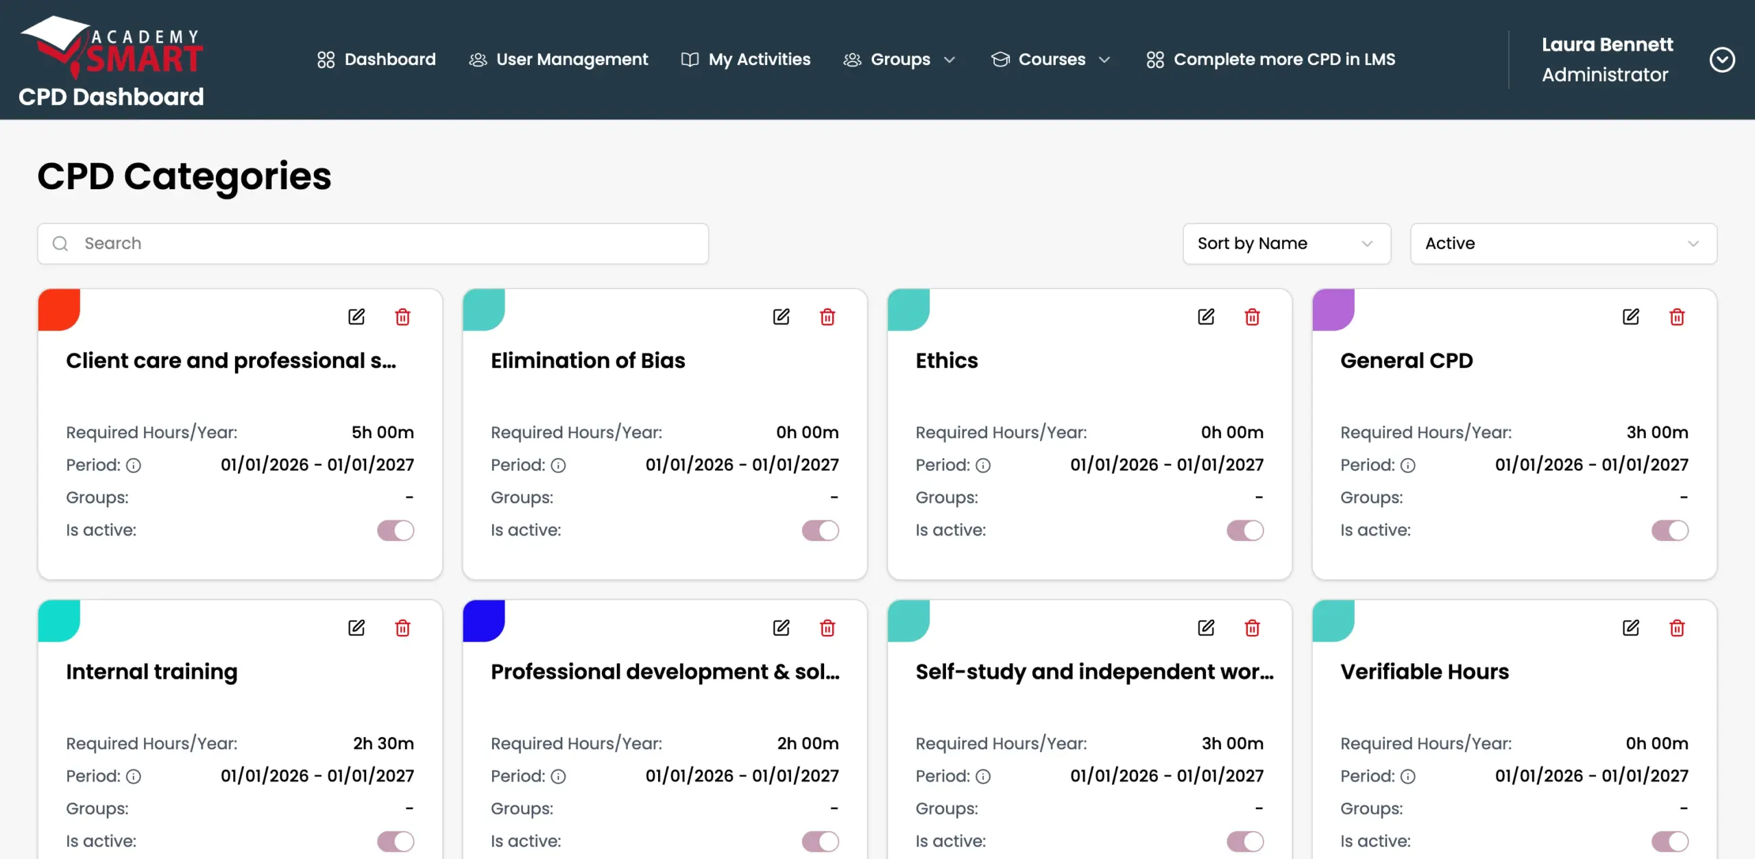
Task: Delete the Ethics category
Action: click(x=1252, y=317)
